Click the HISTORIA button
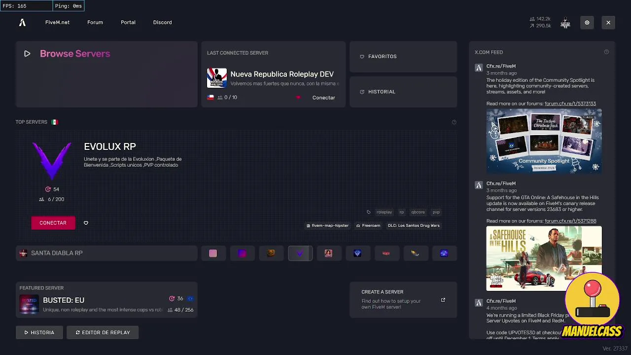 pos(39,333)
